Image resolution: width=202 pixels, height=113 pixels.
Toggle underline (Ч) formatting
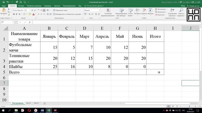[19, 14]
